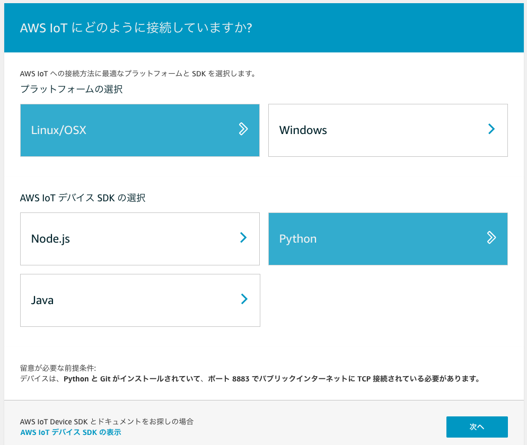Click the Python card title text
527x445 pixels.
point(297,239)
